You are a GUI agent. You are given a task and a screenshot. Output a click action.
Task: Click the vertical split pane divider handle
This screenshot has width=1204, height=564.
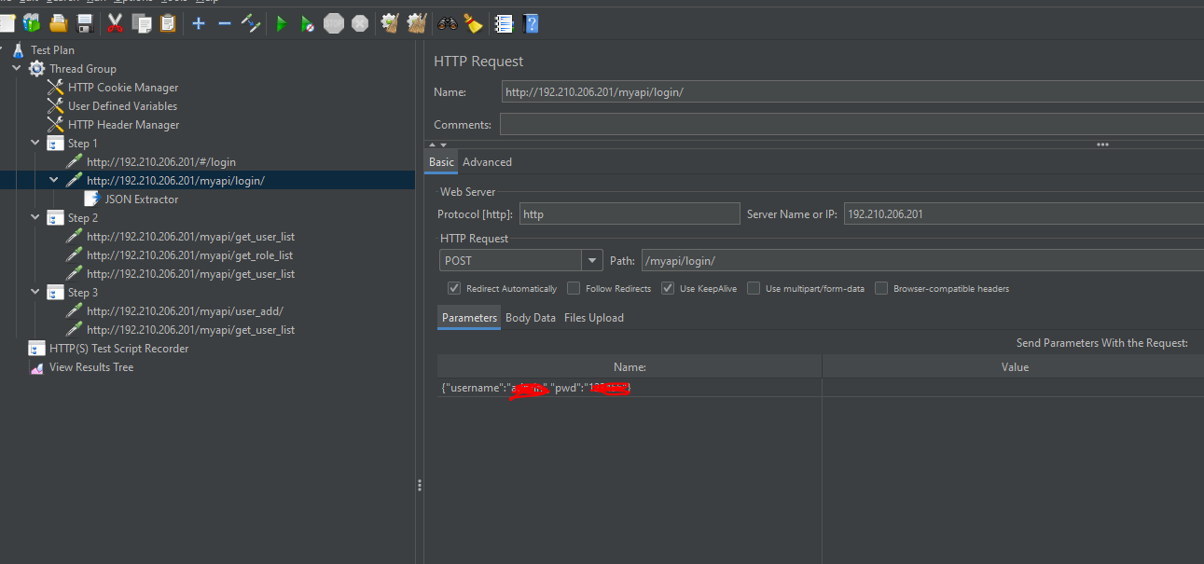click(420, 486)
